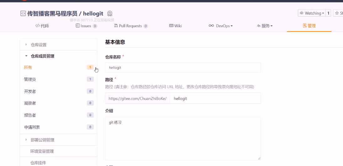The height and width of the screenshot is (166, 343).
Task: Click the count badge 0 beside 开发者
Action: pyautogui.click(x=90, y=91)
